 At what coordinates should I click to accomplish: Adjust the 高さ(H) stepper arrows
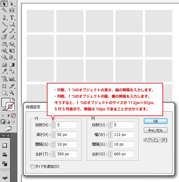point(54,135)
